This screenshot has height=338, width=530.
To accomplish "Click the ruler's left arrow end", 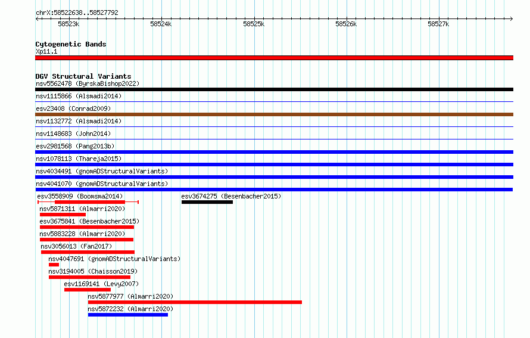I will point(37,18).
